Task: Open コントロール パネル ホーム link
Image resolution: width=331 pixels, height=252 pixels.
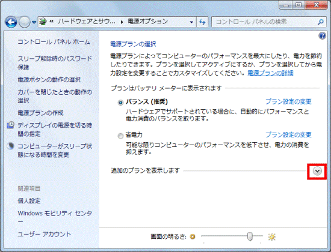Action: [54, 41]
